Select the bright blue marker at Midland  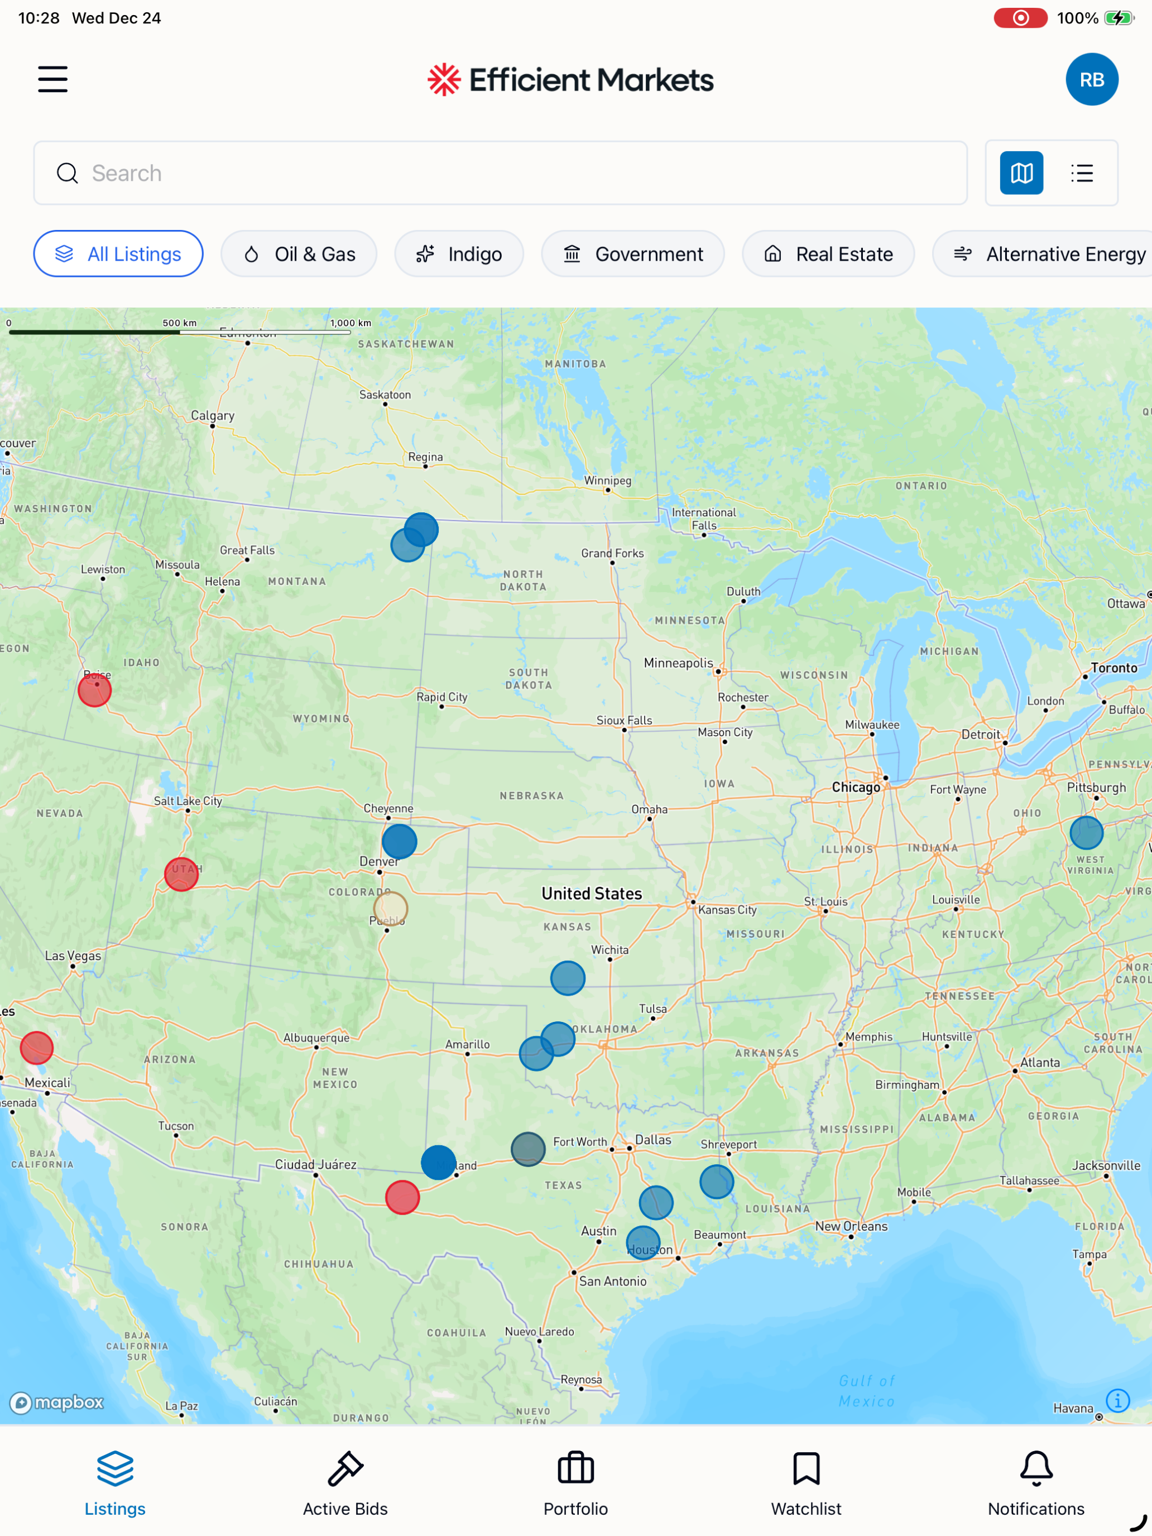(439, 1163)
